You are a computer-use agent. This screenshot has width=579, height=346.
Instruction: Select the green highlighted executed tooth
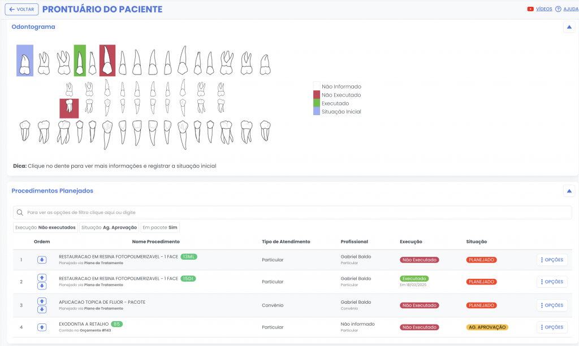[x=80, y=60]
